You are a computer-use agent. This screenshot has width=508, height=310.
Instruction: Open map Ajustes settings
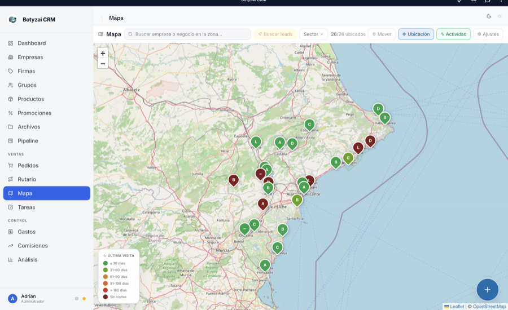pos(488,34)
